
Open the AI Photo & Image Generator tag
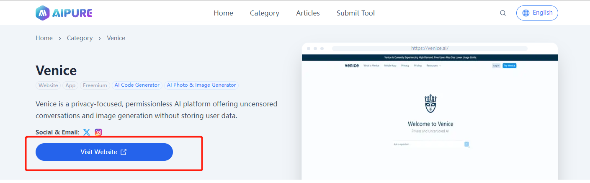click(201, 85)
